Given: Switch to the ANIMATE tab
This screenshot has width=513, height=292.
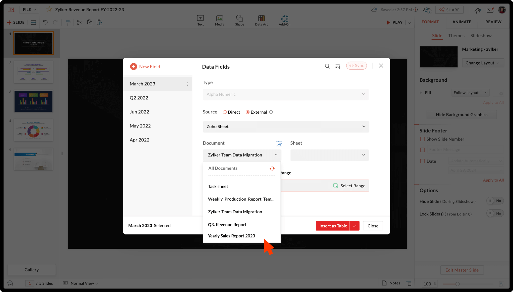Looking at the screenshot, I should (x=462, y=22).
